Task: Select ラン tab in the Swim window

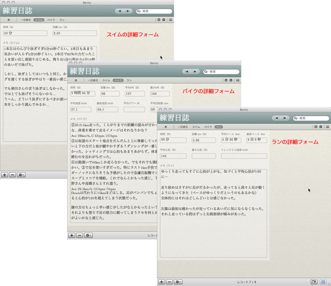Action: pos(62,20)
